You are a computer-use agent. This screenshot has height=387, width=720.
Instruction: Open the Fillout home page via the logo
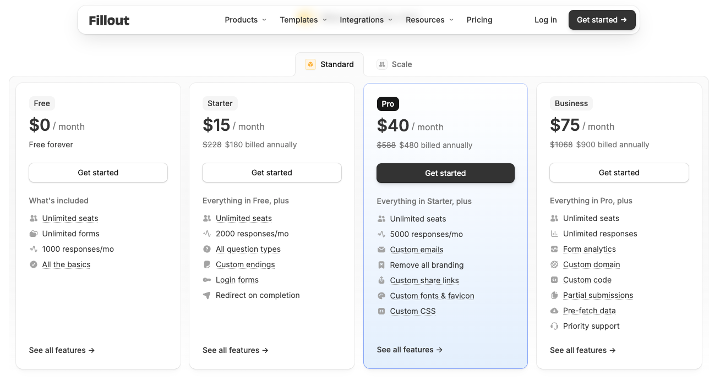coord(108,20)
